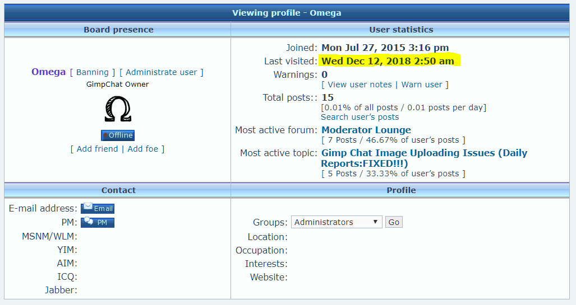
Task: Search user's posts
Action: pos(360,117)
